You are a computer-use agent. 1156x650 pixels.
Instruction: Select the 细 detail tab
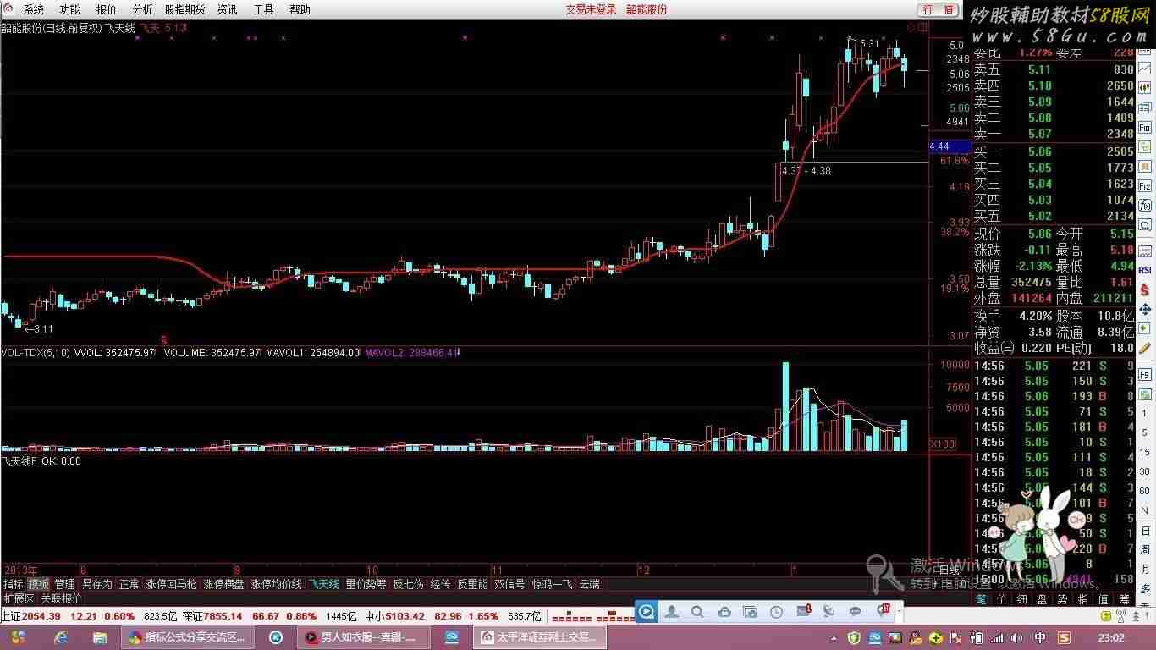[x=1022, y=598]
